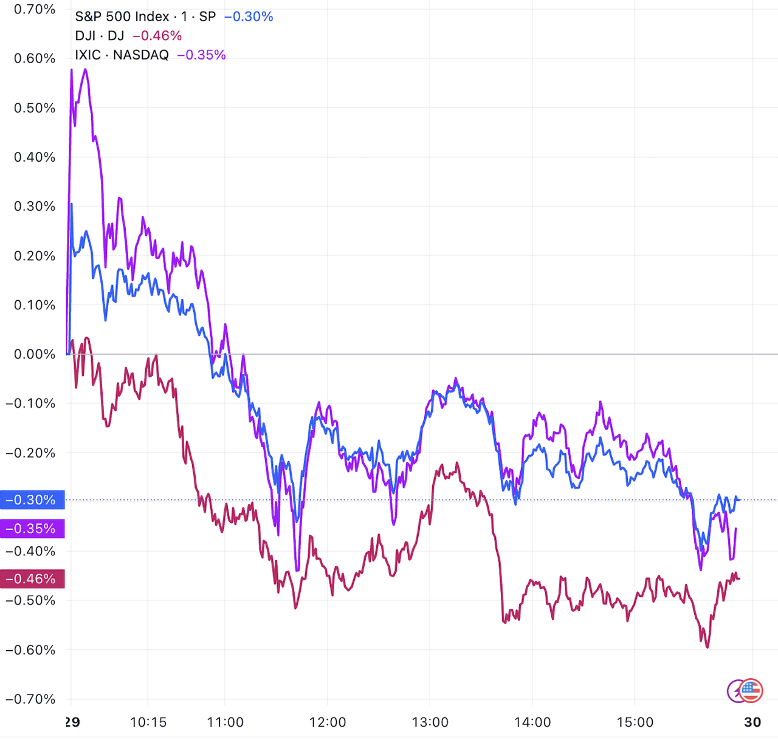
Task: Click the purple lightning bolt event icon
Action: click(735, 691)
